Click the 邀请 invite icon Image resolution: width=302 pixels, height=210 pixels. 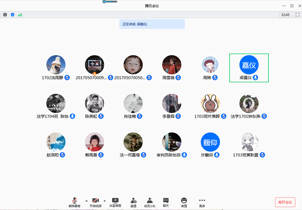[134, 202]
